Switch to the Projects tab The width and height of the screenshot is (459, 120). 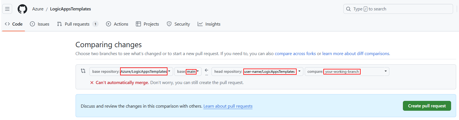pos(147,24)
